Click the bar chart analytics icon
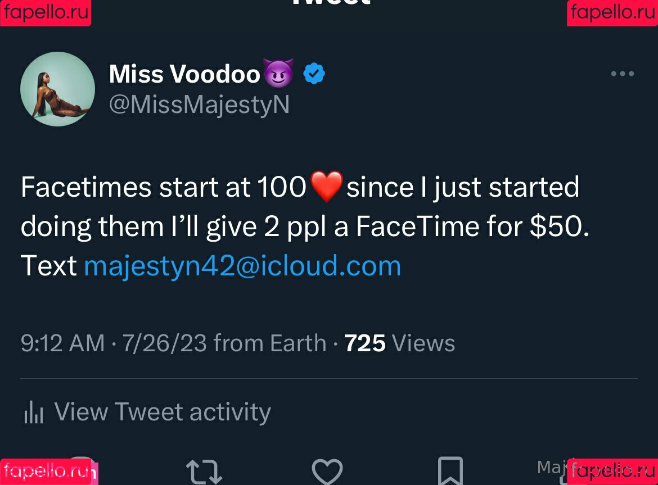The image size is (658, 485). [x=34, y=413]
